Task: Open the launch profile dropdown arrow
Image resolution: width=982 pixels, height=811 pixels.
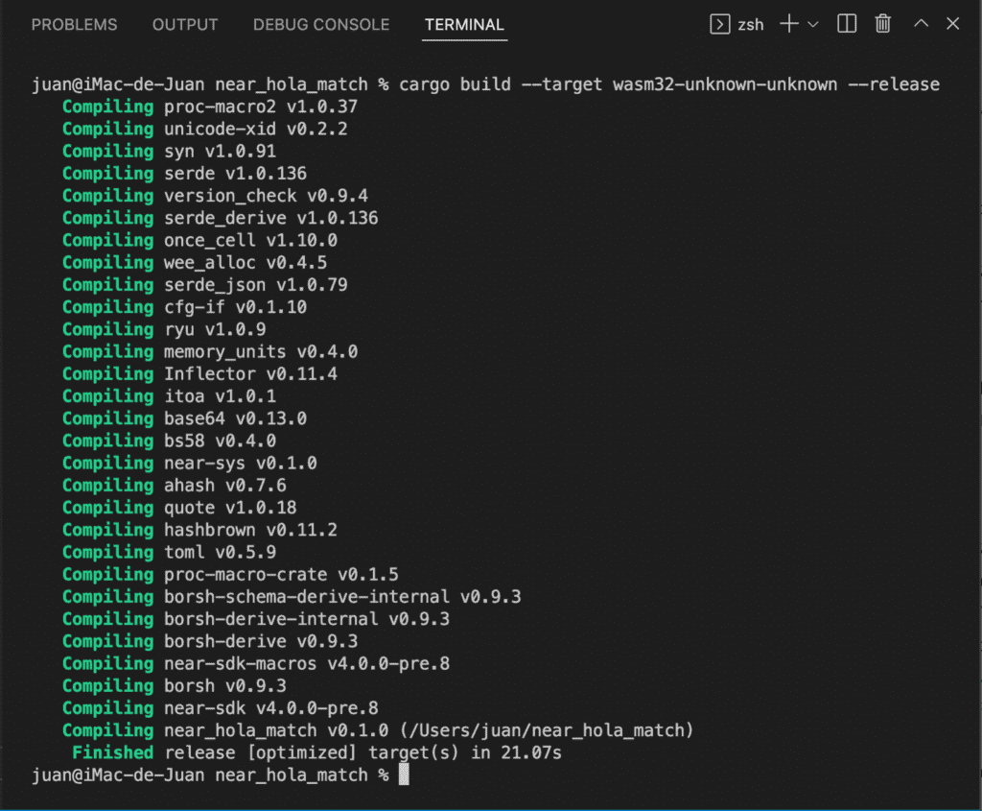Action: point(813,24)
